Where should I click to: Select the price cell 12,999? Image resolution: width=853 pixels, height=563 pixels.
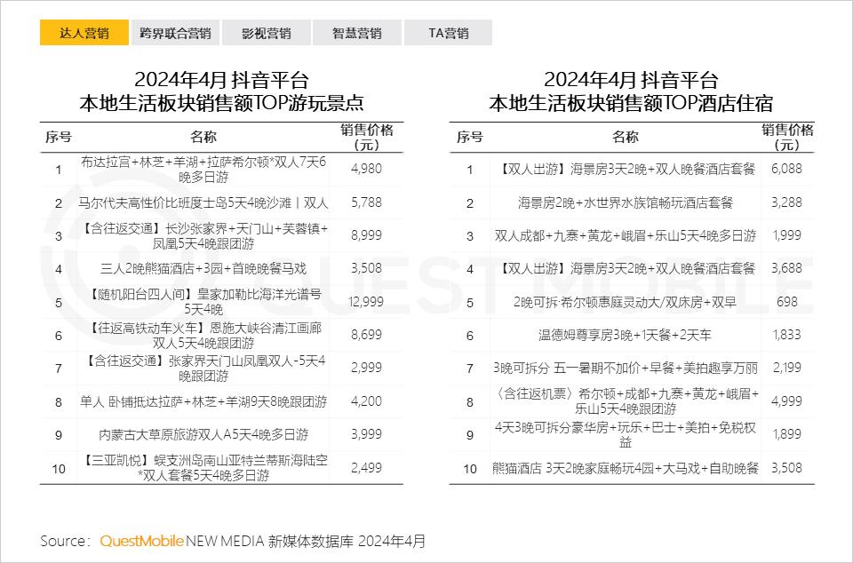(x=365, y=302)
